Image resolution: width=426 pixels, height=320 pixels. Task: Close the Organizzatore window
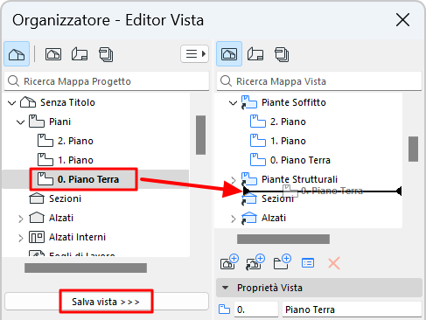pos(403,20)
